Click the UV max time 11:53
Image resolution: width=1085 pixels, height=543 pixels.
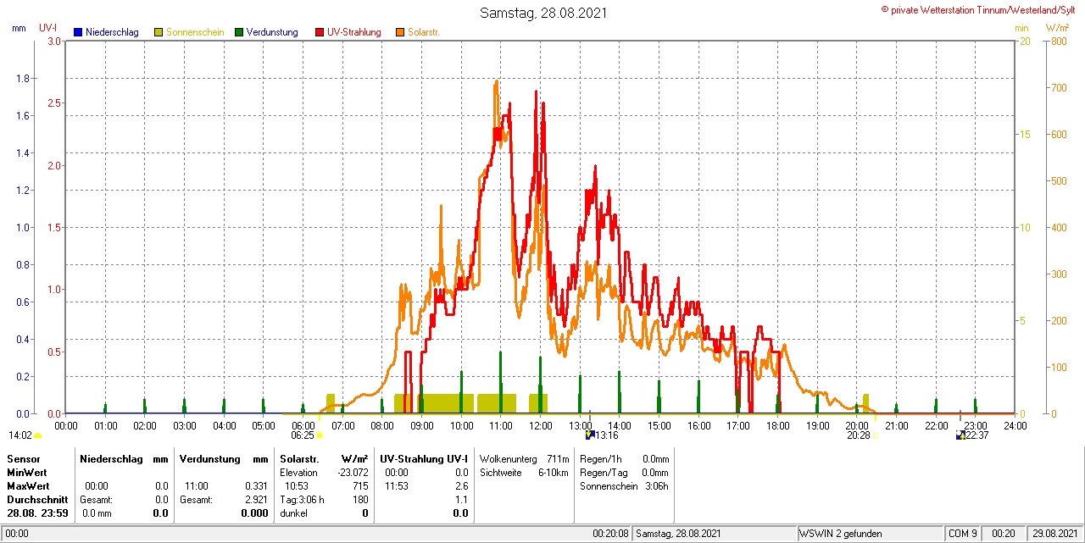(x=397, y=486)
